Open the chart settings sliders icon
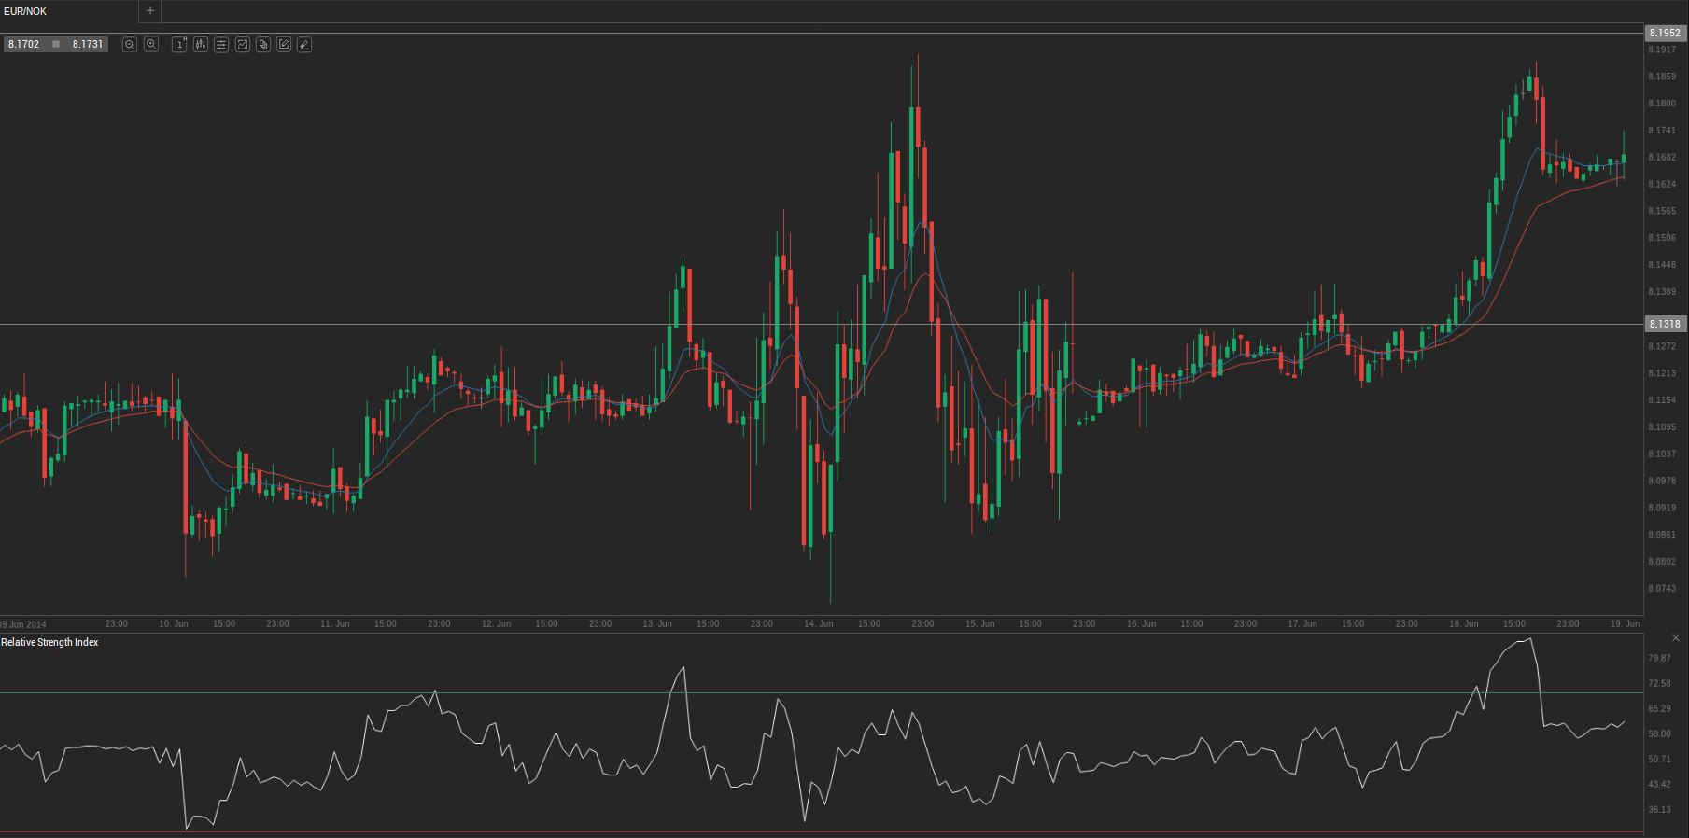 click(x=221, y=45)
